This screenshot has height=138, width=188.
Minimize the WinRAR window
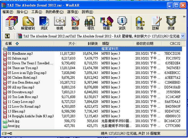click(x=170, y=5)
